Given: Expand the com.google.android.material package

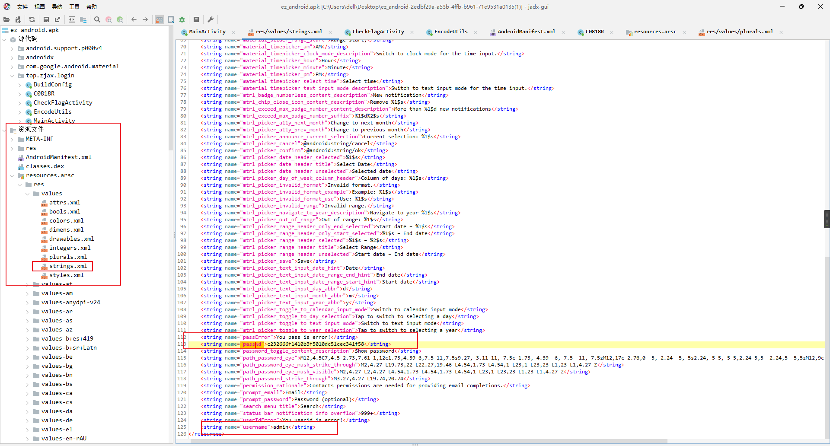Looking at the screenshot, I should (x=12, y=67).
